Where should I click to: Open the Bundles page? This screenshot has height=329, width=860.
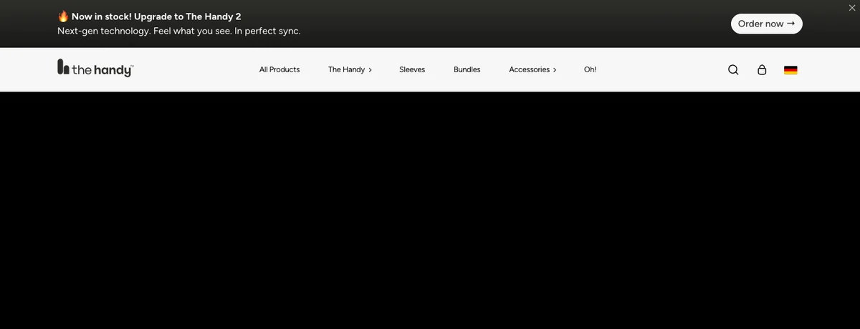[467, 69]
